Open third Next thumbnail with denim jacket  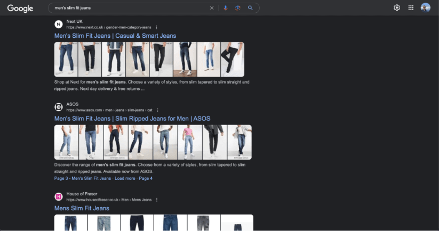click(114, 60)
